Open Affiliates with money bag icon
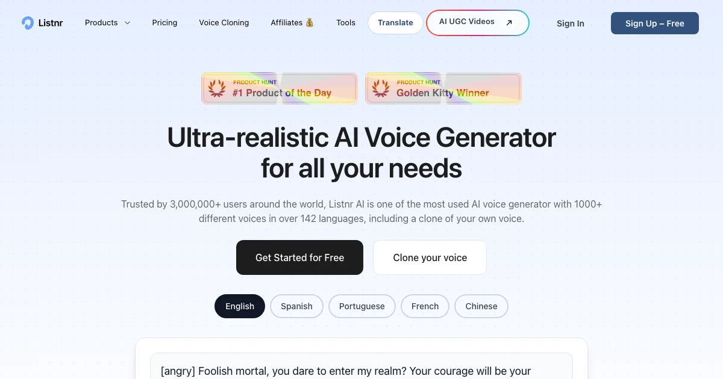The height and width of the screenshot is (379, 723). tap(292, 23)
